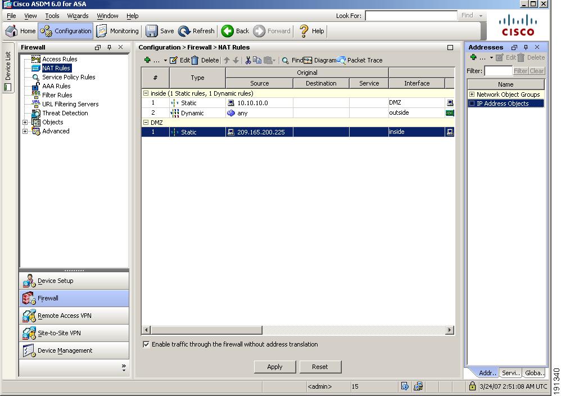The height and width of the screenshot is (396, 561).
Task: Click the Apply button
Action: click(x=275, y=367)
